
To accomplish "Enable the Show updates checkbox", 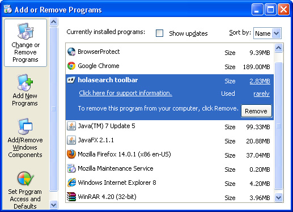I will click(159, 33).
